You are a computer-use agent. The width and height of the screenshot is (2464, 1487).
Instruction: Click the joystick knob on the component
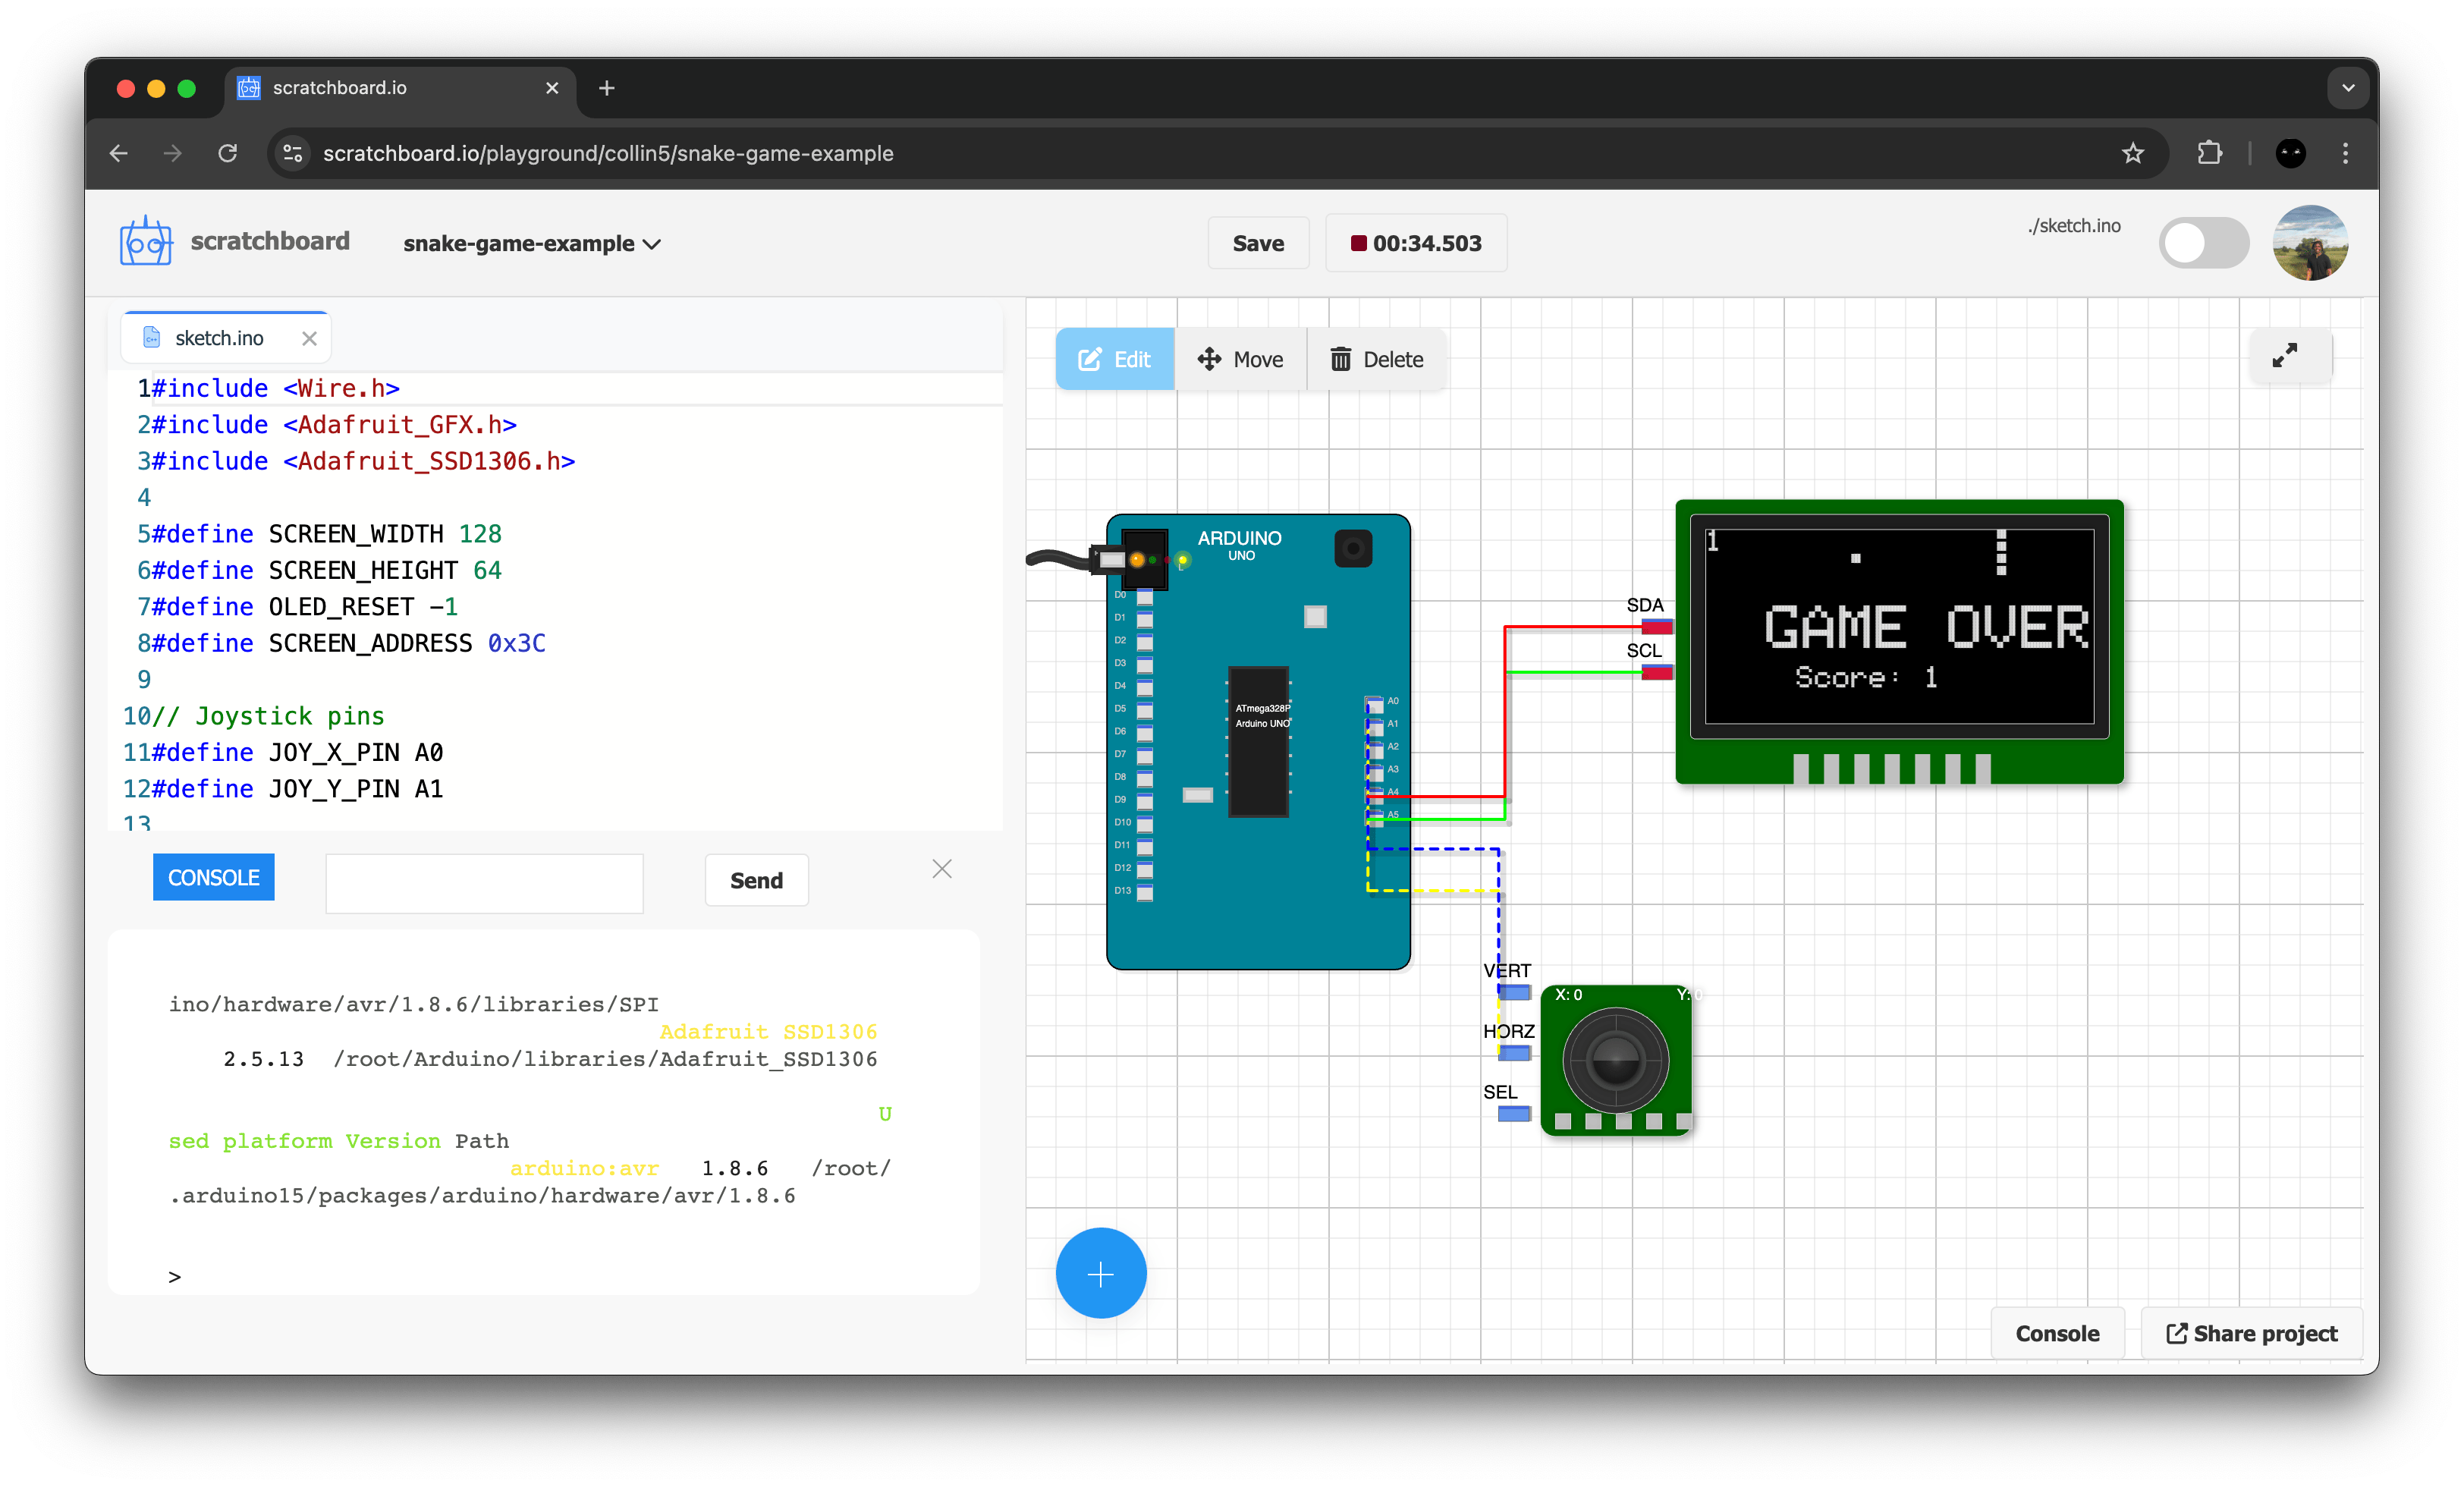pos(1615,1060)
